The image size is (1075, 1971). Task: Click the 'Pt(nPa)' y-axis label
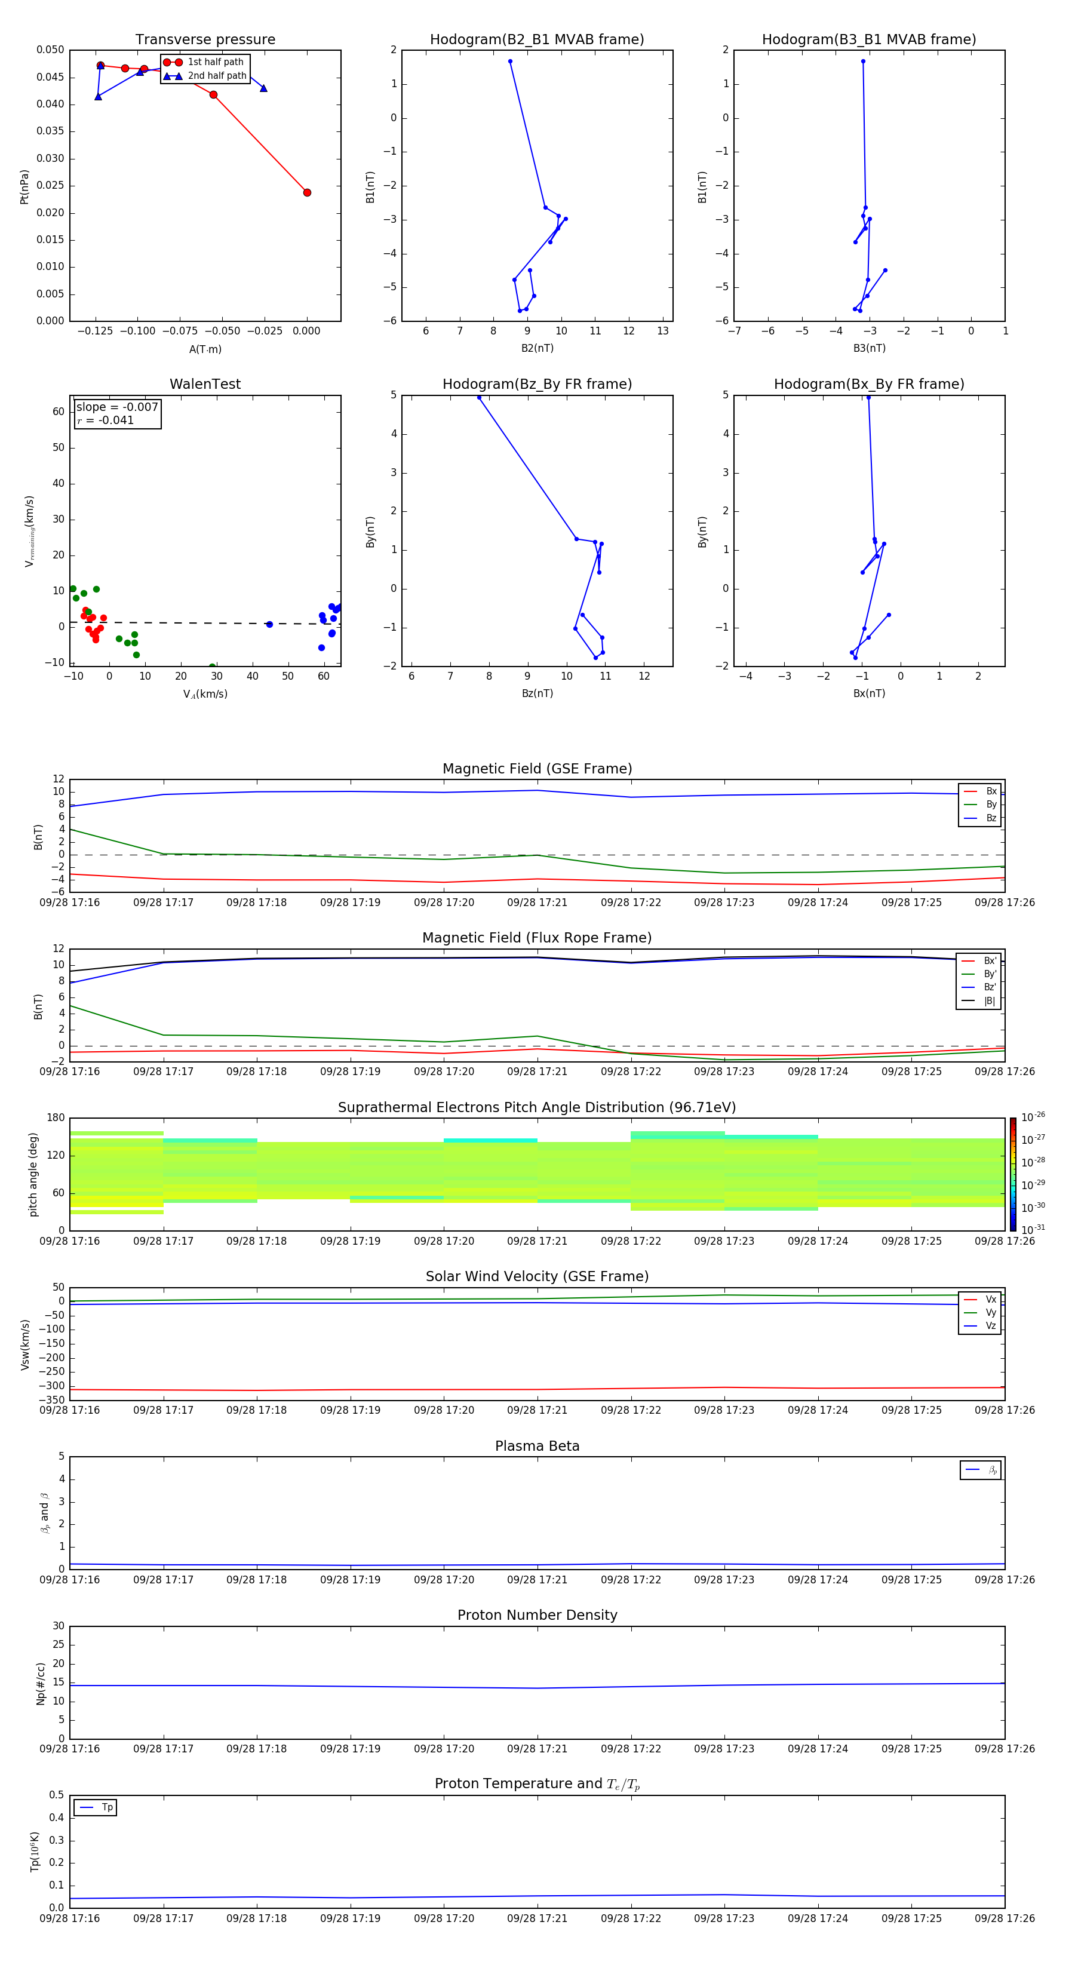(x=24, y=186)
